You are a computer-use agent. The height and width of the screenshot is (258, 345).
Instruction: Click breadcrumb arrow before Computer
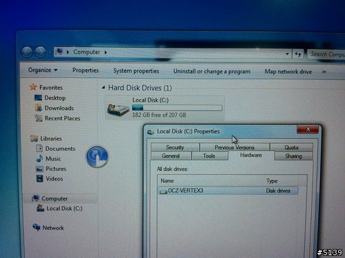tap(68, 52)
